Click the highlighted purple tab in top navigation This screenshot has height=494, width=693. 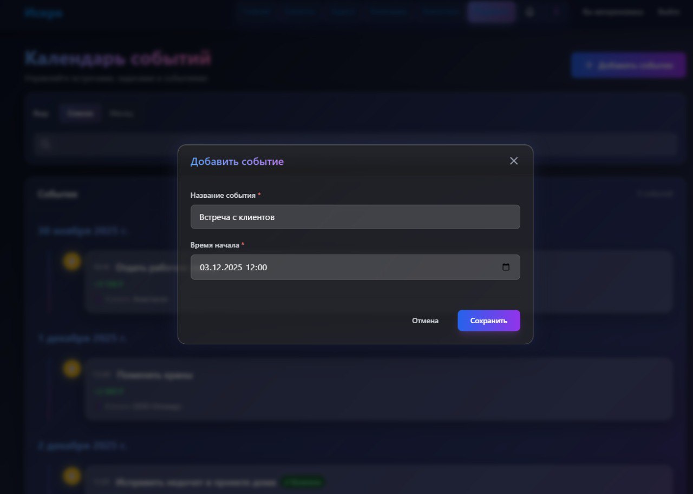coord(491,12)
